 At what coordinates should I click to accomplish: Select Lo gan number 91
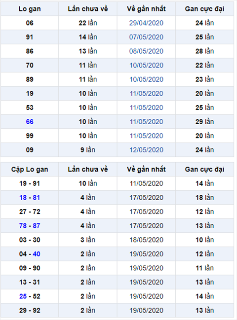tap(30, 37)
